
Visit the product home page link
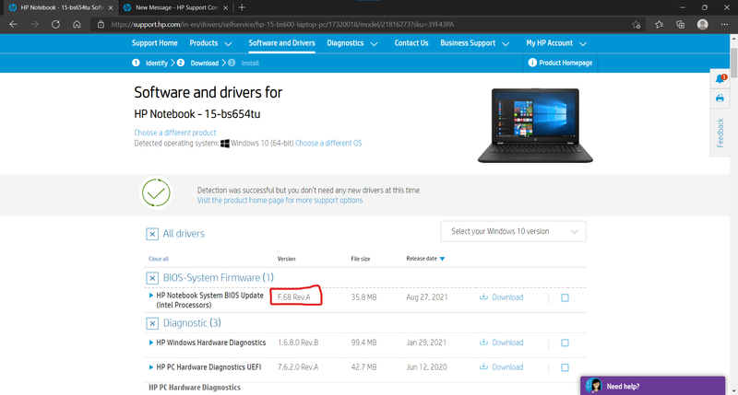(x=280, y=200)
